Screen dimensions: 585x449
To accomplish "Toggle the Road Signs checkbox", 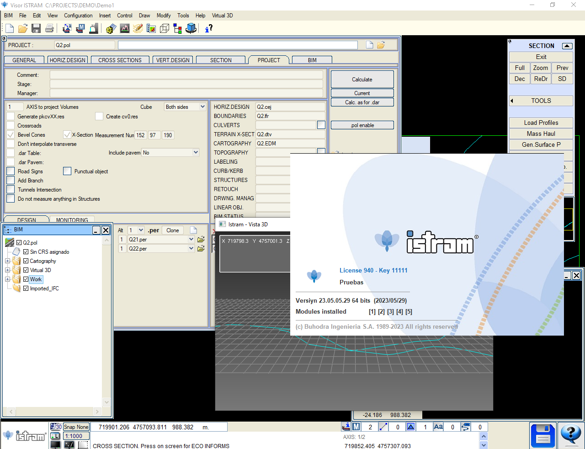I will (x=11, y=171).
